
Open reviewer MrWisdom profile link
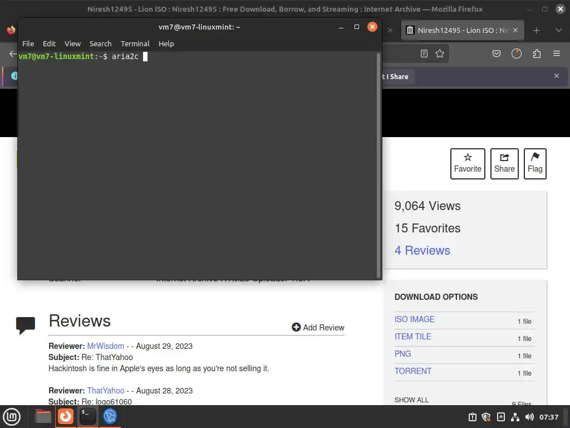(x=105, y=346)
